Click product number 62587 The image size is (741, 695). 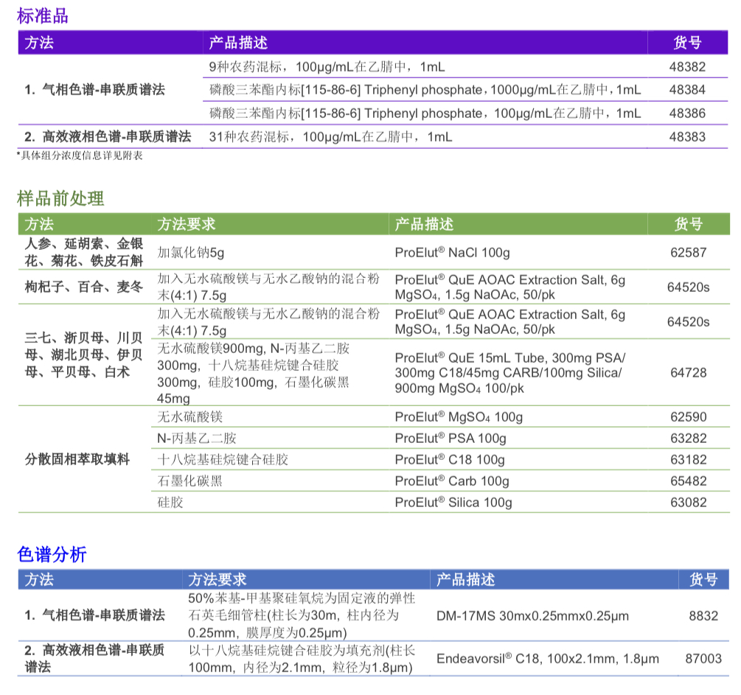pos(688,253)
